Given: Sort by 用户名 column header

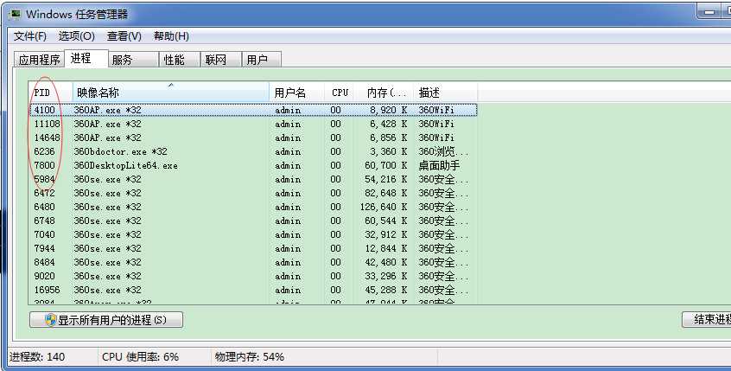Looking at the screenshot, I should (297, 93).
